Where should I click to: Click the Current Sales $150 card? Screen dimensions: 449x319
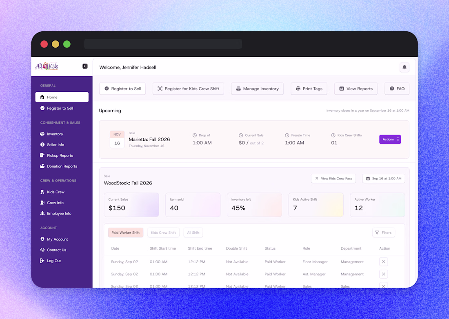131,204
